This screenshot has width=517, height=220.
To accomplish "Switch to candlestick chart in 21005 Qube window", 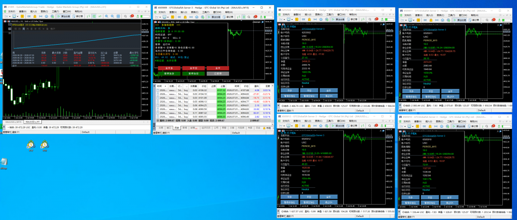I will (x=94, y=16).
